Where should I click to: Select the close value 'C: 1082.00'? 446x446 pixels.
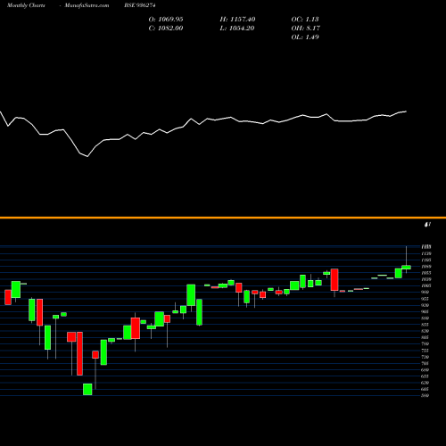pos(166,29)
